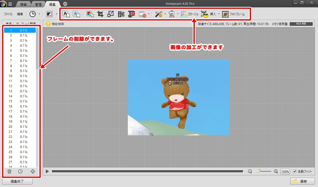
Task: Click the 編集終了 button
Action: coord(17,181)
